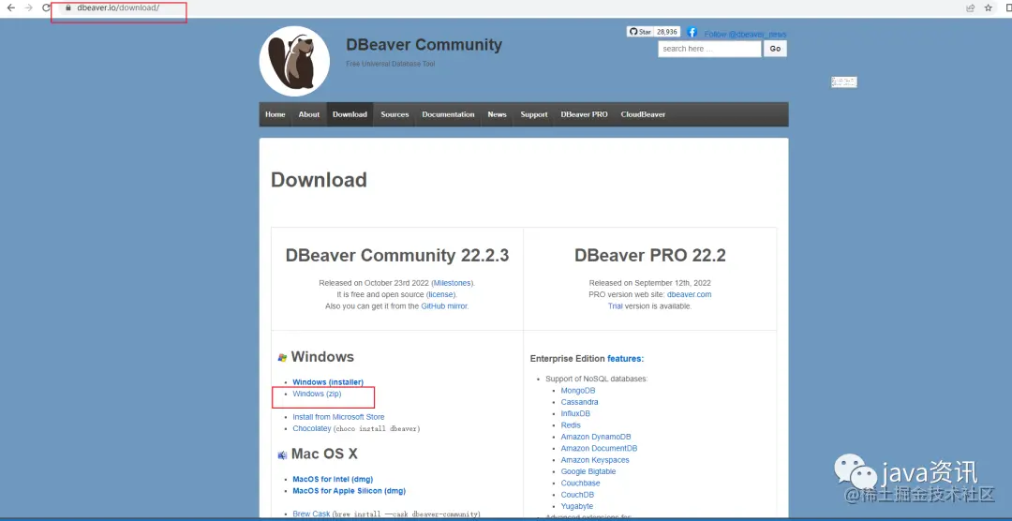Open the Sources menu item

395,114
